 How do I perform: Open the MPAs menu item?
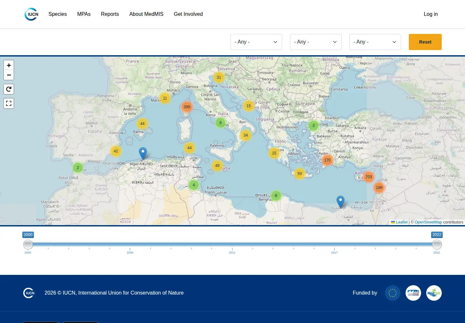(x=84, y=14)
